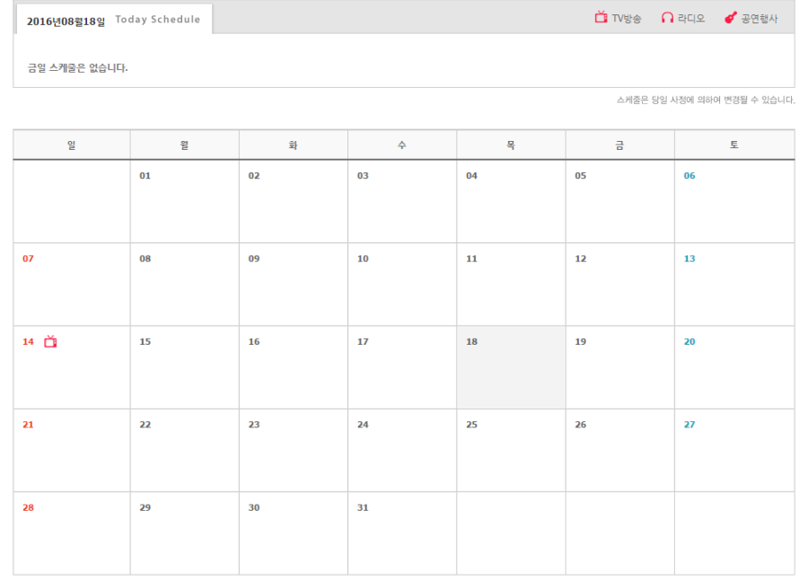Pick Sunday date 21
This screenshot has height=580, width=808.
tap(28, 425)
